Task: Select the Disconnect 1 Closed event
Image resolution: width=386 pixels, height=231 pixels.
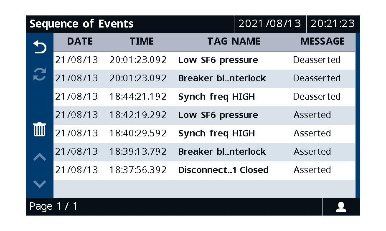Action: pos(204,171)
